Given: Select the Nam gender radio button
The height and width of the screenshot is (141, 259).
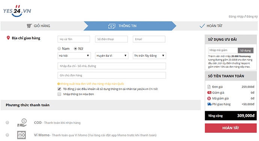Looking at the screenshot, I should (x=59, y=49).
